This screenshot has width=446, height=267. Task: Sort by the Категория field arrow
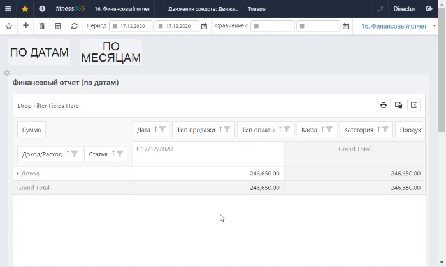coord(378,130)
